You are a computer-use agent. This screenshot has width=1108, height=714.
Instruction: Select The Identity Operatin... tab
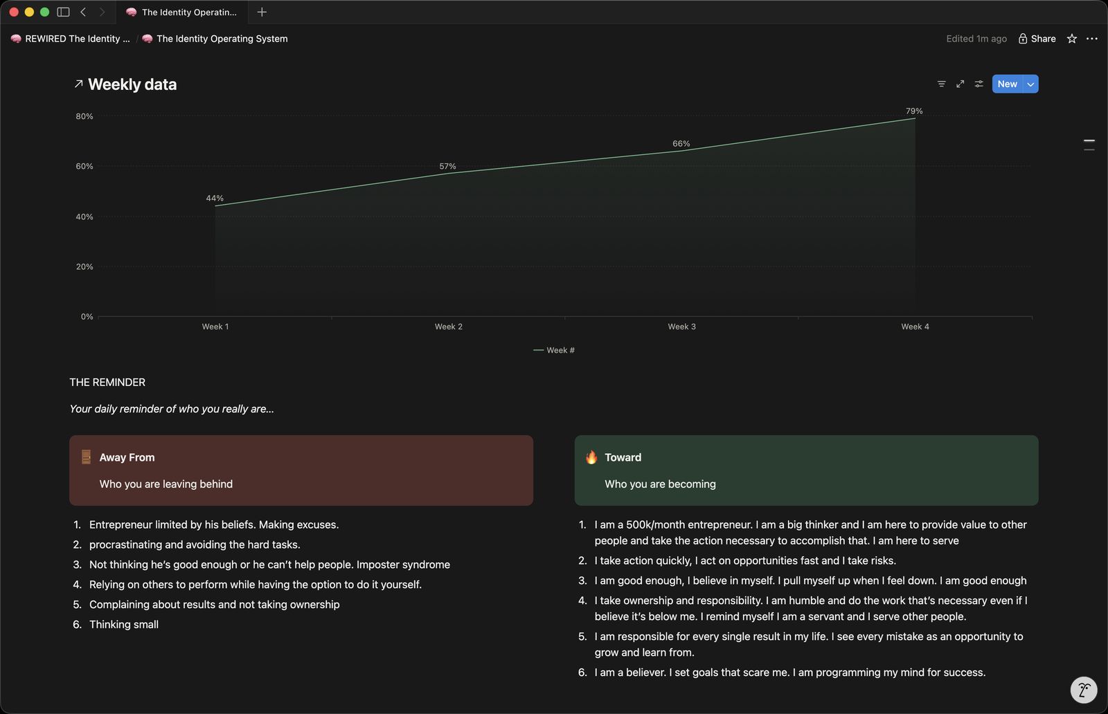click(181, 12)
